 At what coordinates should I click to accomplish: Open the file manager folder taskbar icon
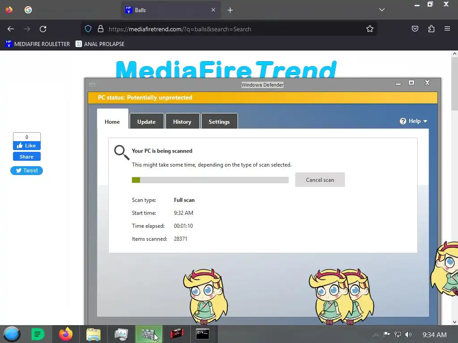93,334
